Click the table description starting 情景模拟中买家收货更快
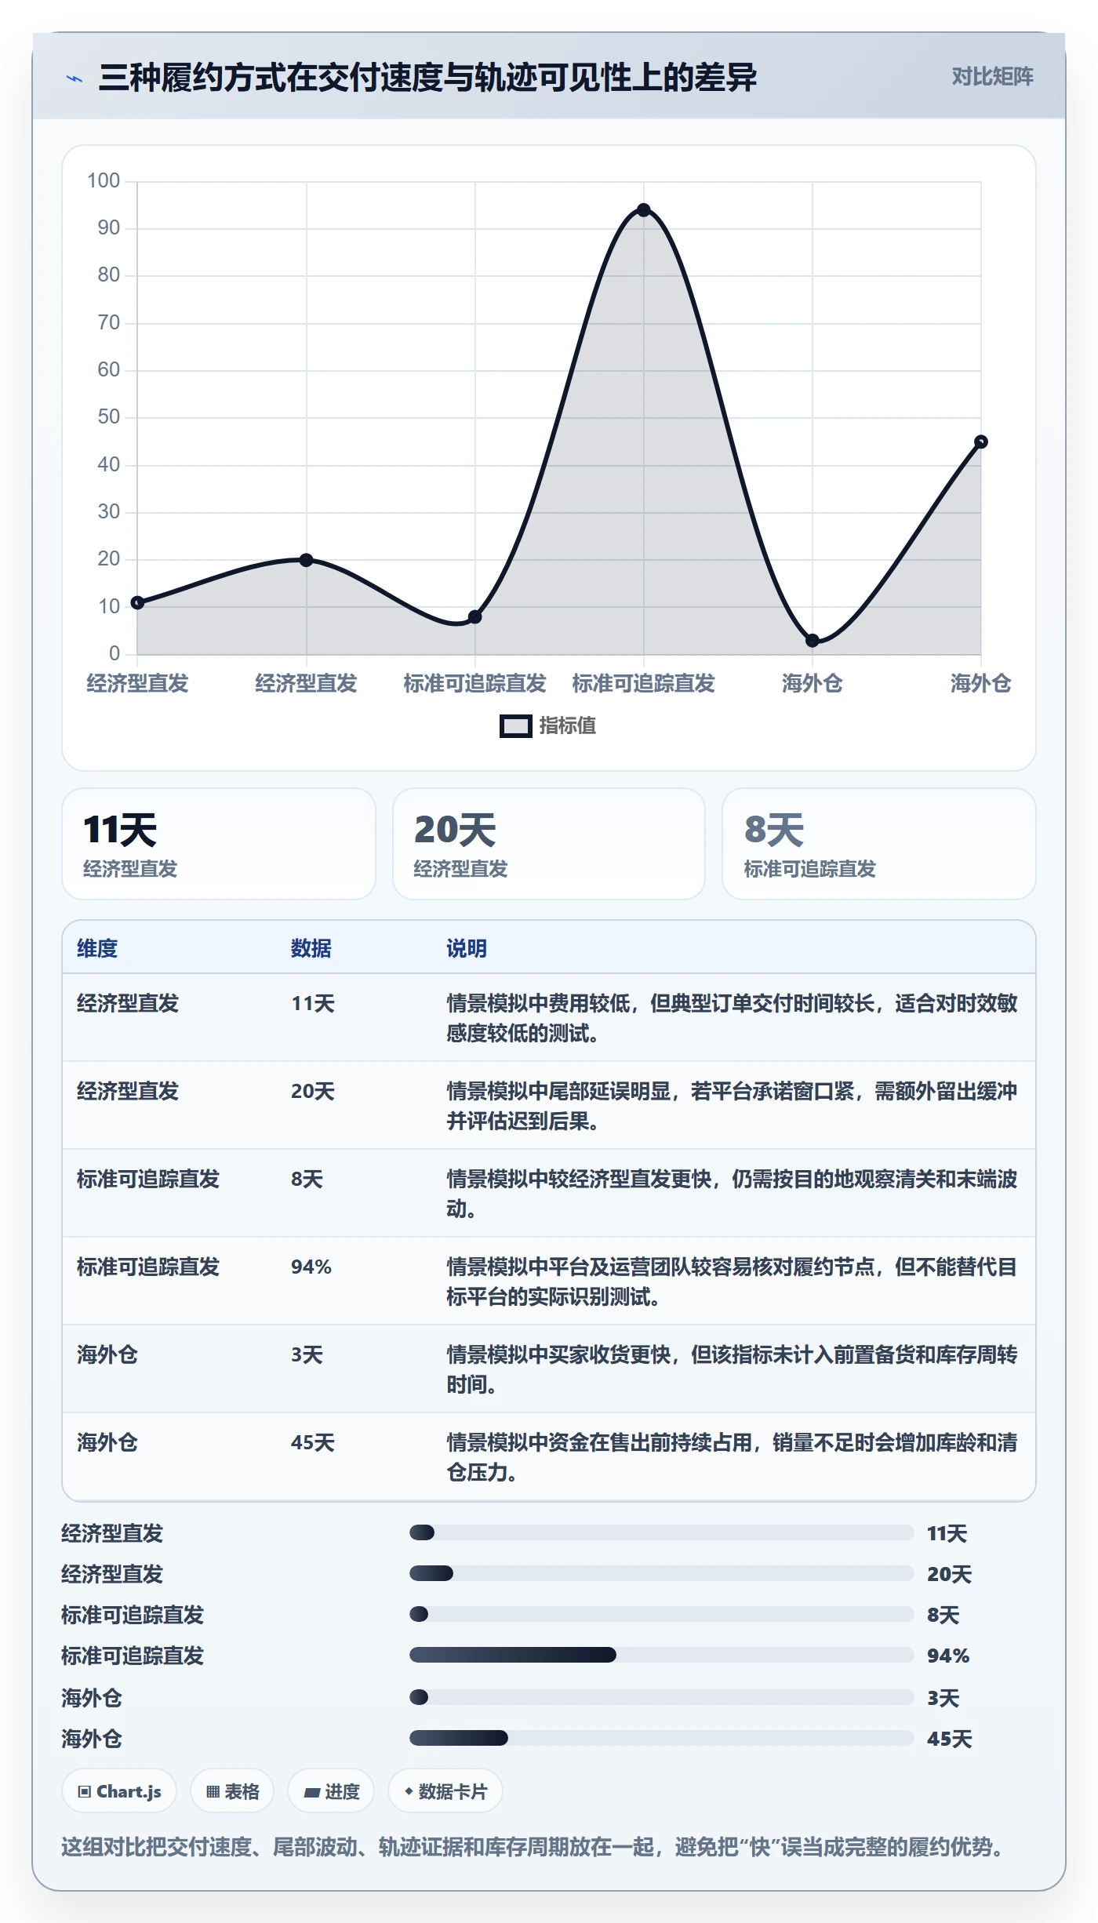The height and width of the screenshot is (1923, 1098). coord(733,1369)
